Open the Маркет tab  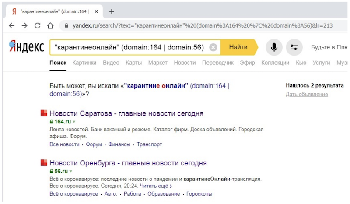[x=158, y=63]
